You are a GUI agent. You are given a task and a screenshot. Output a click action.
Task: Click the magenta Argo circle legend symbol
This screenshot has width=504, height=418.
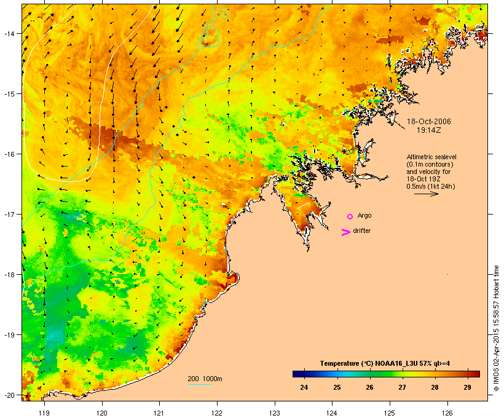[350, 216]
